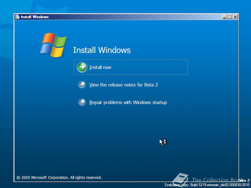The width and height of the screenshot is (251, 188).
Task: Maximize the Install Windows window
Action: 230,17
